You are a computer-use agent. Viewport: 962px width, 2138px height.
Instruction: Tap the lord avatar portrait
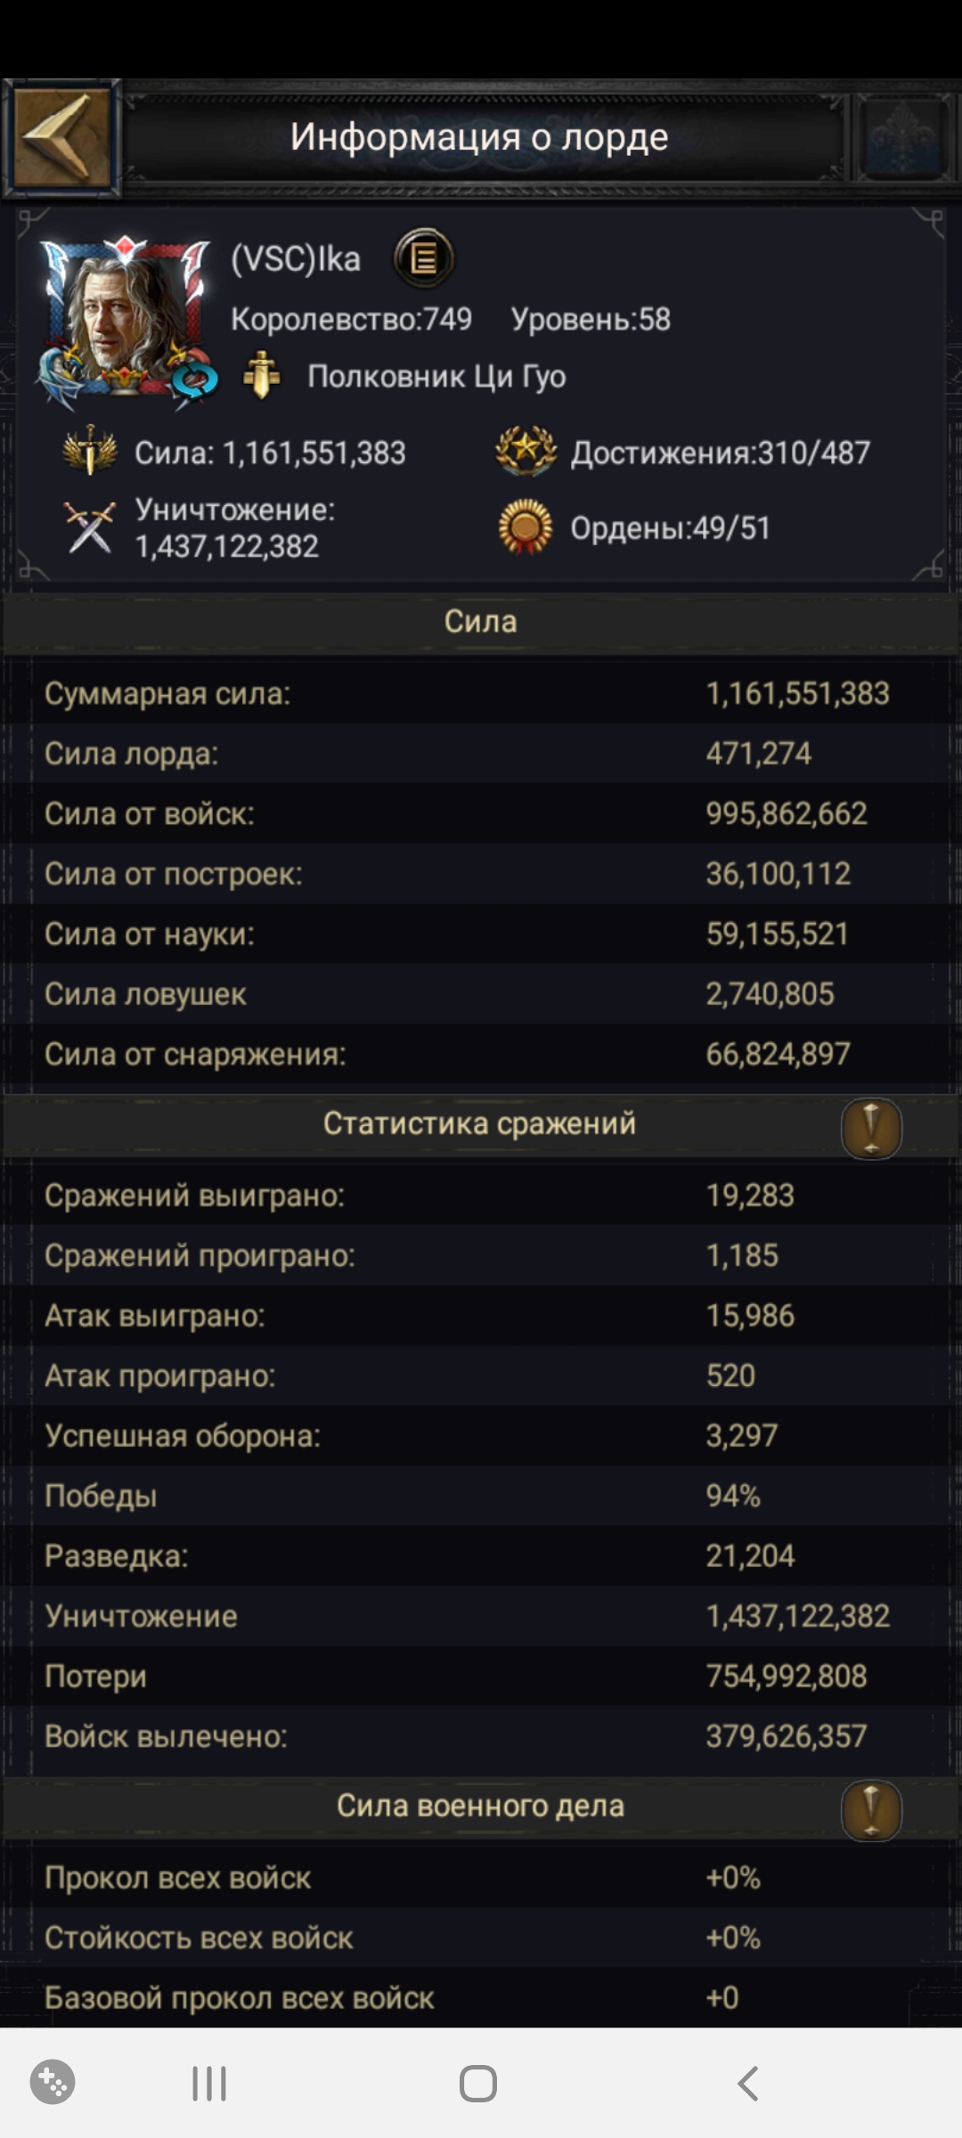coord(123,317)
